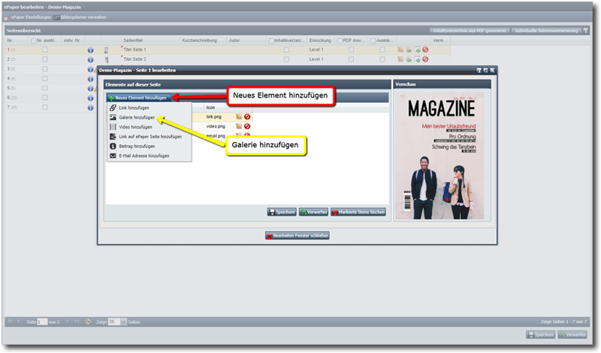Toggle PDF download checkbox for Titel Seite 1
Screen dimensions: 601x353
[x=351, y=50]
